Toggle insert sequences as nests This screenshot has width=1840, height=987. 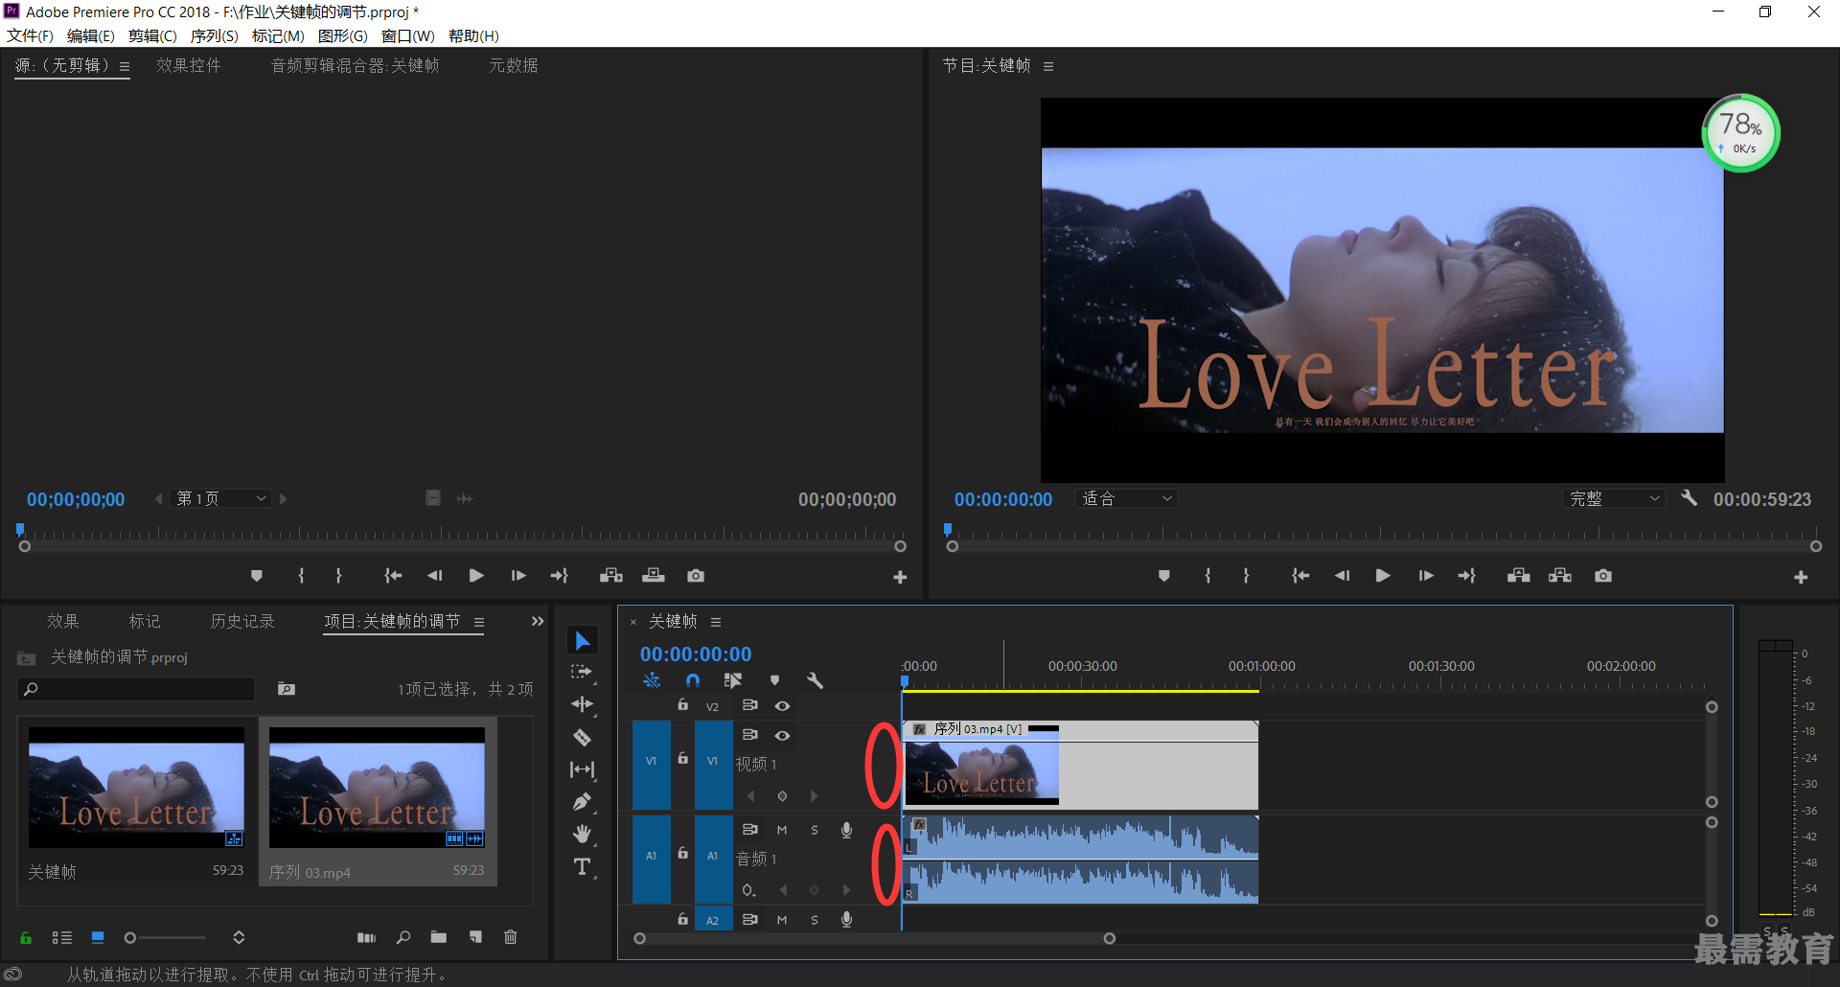[652, 680]
